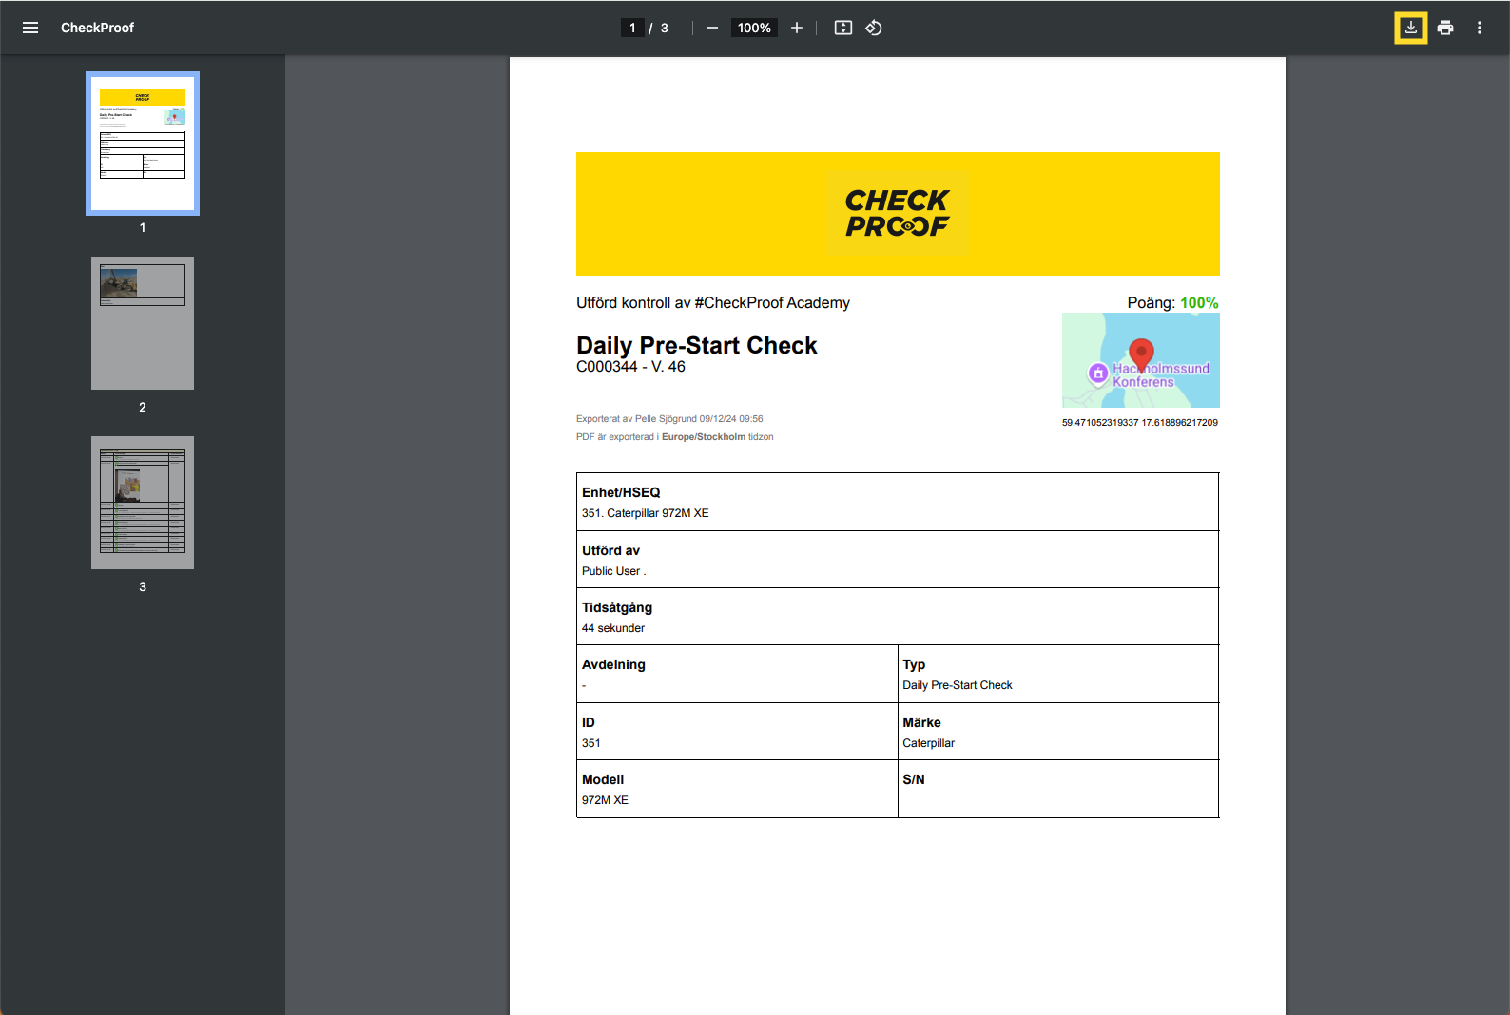Click the CheckProof logo banner
This screenshot has height=1015, width=1510.
pos(898,214)
